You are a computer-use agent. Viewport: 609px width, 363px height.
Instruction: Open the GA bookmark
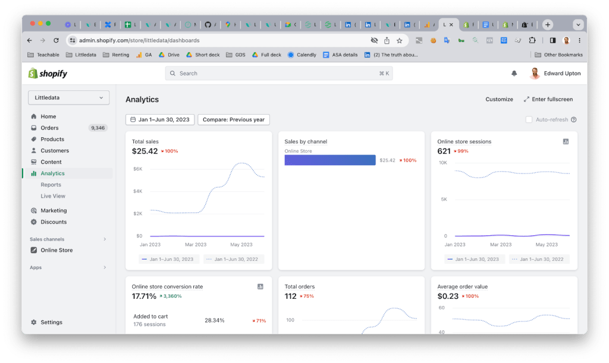tap(144, 55)
